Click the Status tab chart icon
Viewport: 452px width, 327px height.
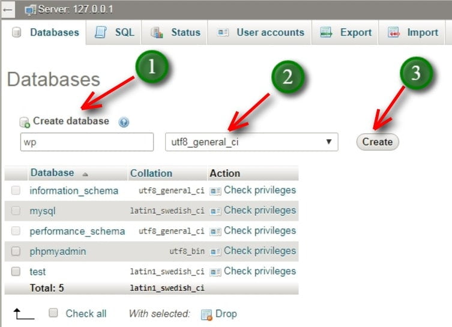pyautogui.click(x=157, y=32)
